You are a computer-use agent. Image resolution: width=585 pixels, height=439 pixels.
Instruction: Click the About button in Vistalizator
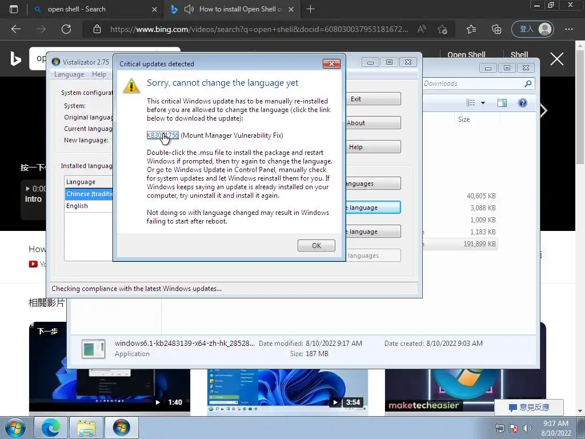[x=373, y=123]
